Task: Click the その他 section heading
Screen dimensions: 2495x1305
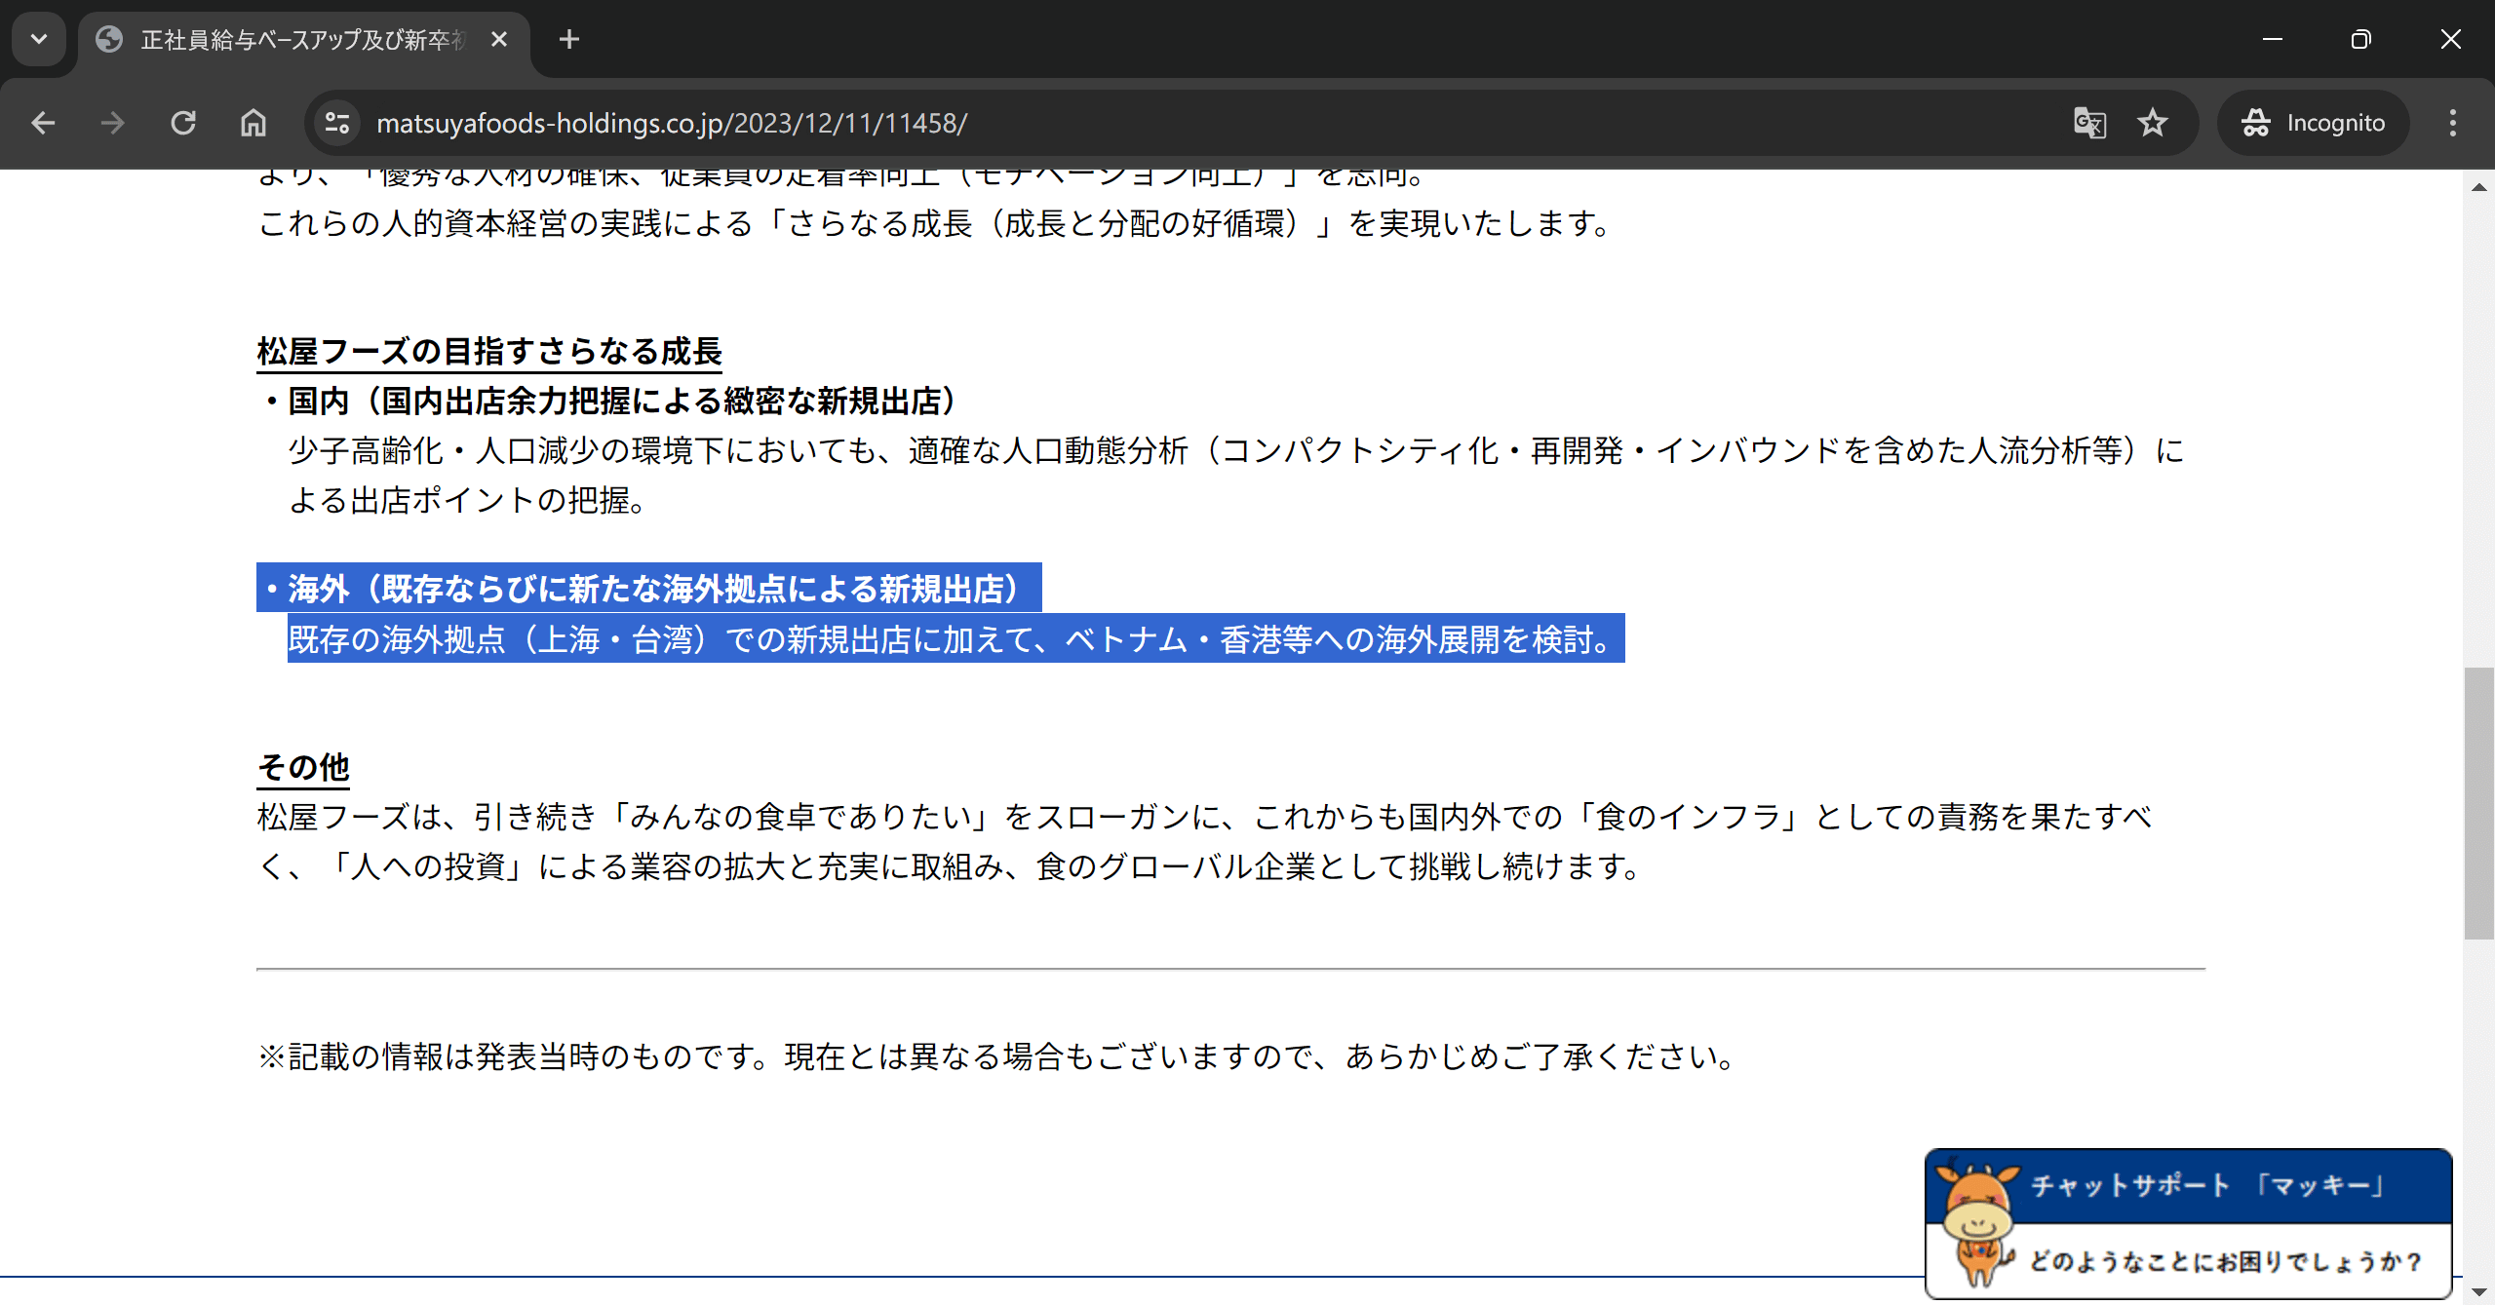Action: 303,767
